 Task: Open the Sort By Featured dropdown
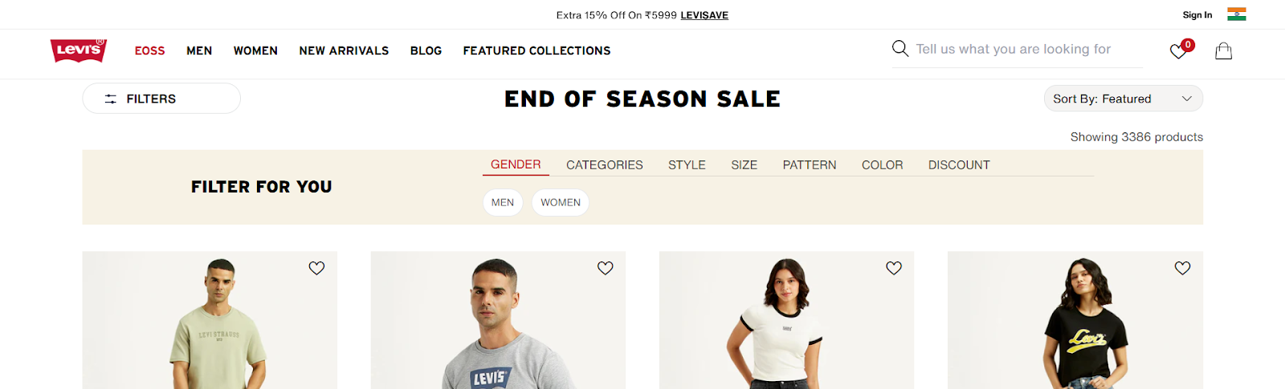coord(1123,99)
